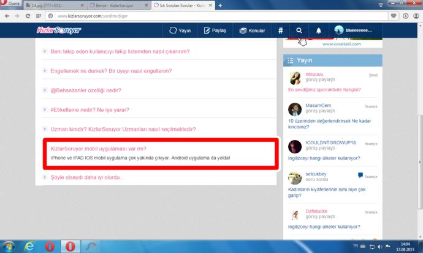Open www.coraltatil.com ad link
The height and width of the screenshot is (253, 423).
(x=341, y=44)
